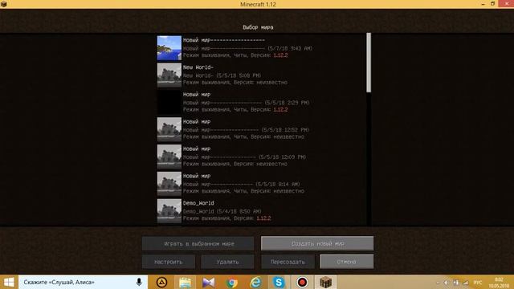The width and height of the screenshot is (514, 289).
Task: Select the New World- thumbnail
Action: coord(169,75)
